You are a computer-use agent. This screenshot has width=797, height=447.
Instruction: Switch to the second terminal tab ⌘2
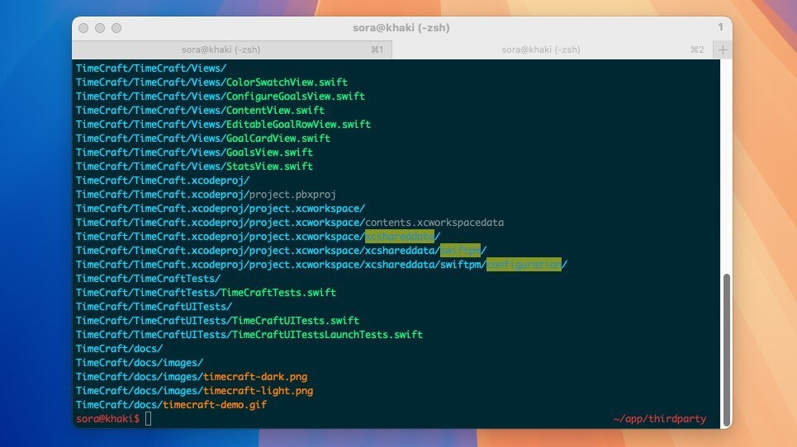click(x=552, y=49)
